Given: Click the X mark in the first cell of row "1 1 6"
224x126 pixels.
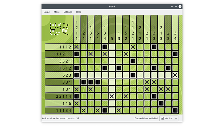Looking at the screenshot, I should (77, 103).
